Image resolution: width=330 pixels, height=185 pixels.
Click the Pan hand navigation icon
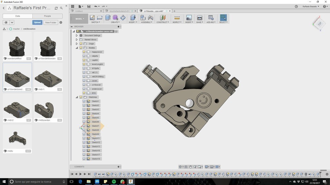(190, 167)
